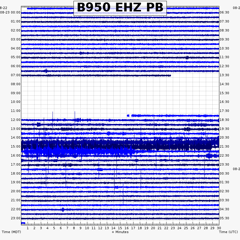
Task: Click the 06:00 MDT row label
Action: point(16,66)
